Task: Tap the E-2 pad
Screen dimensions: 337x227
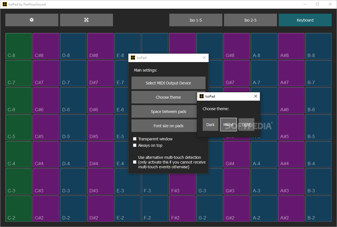Action: (x=128, y=209)
